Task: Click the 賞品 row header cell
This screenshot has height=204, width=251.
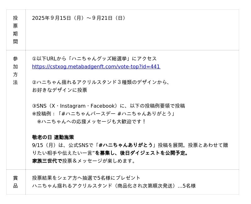Action: pyautogui.click(x=15, y=182)
